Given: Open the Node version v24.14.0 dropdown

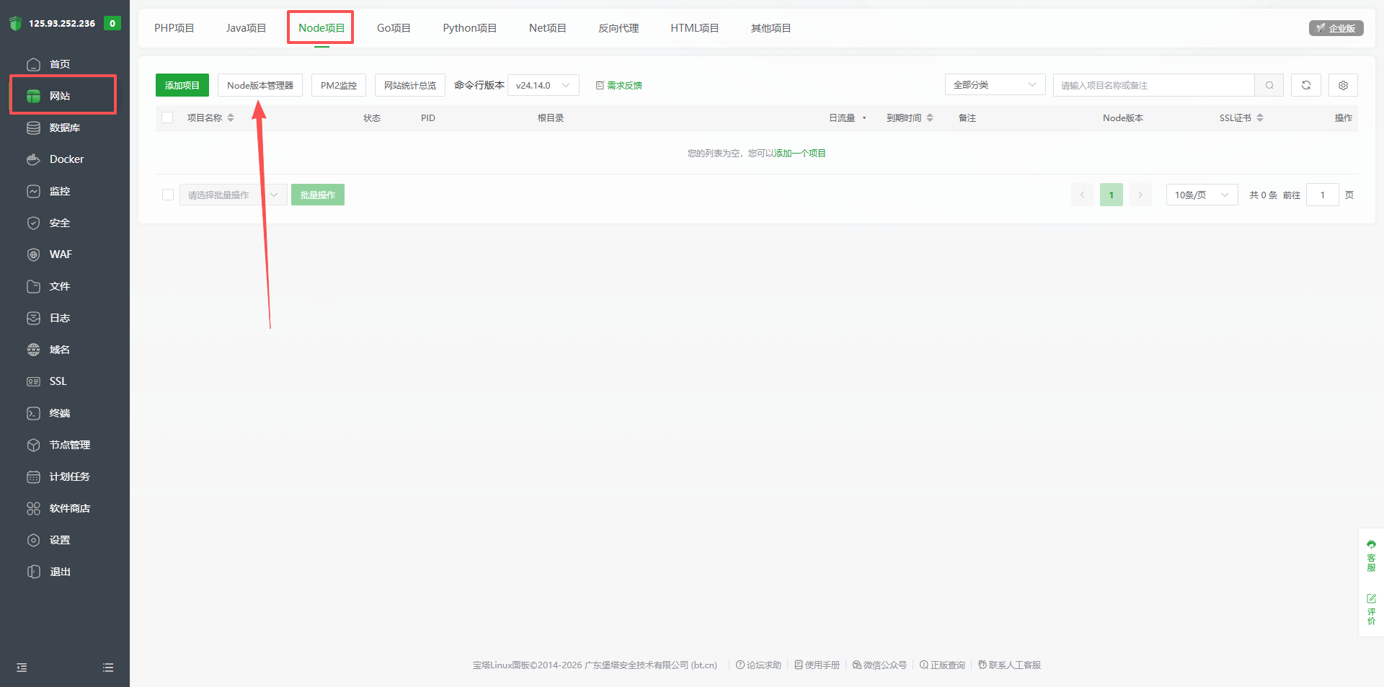Looking at the screenshot, I should (x=542, y=84).
